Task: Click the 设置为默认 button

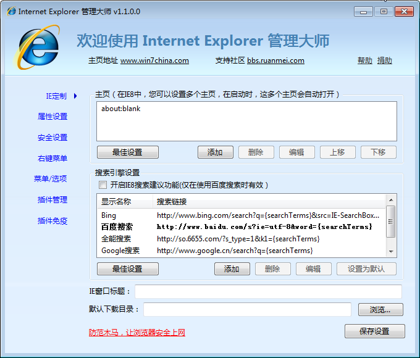Action: click(366, 268)
